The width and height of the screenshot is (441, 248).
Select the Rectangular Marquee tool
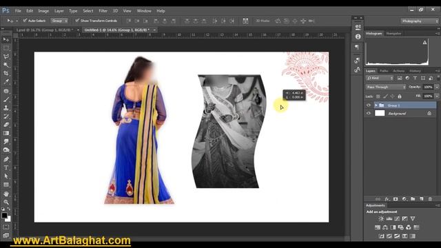(x=6, y=48)
